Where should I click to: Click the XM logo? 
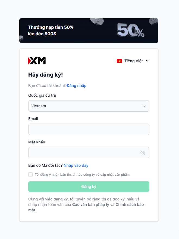(x=37, y=61)
